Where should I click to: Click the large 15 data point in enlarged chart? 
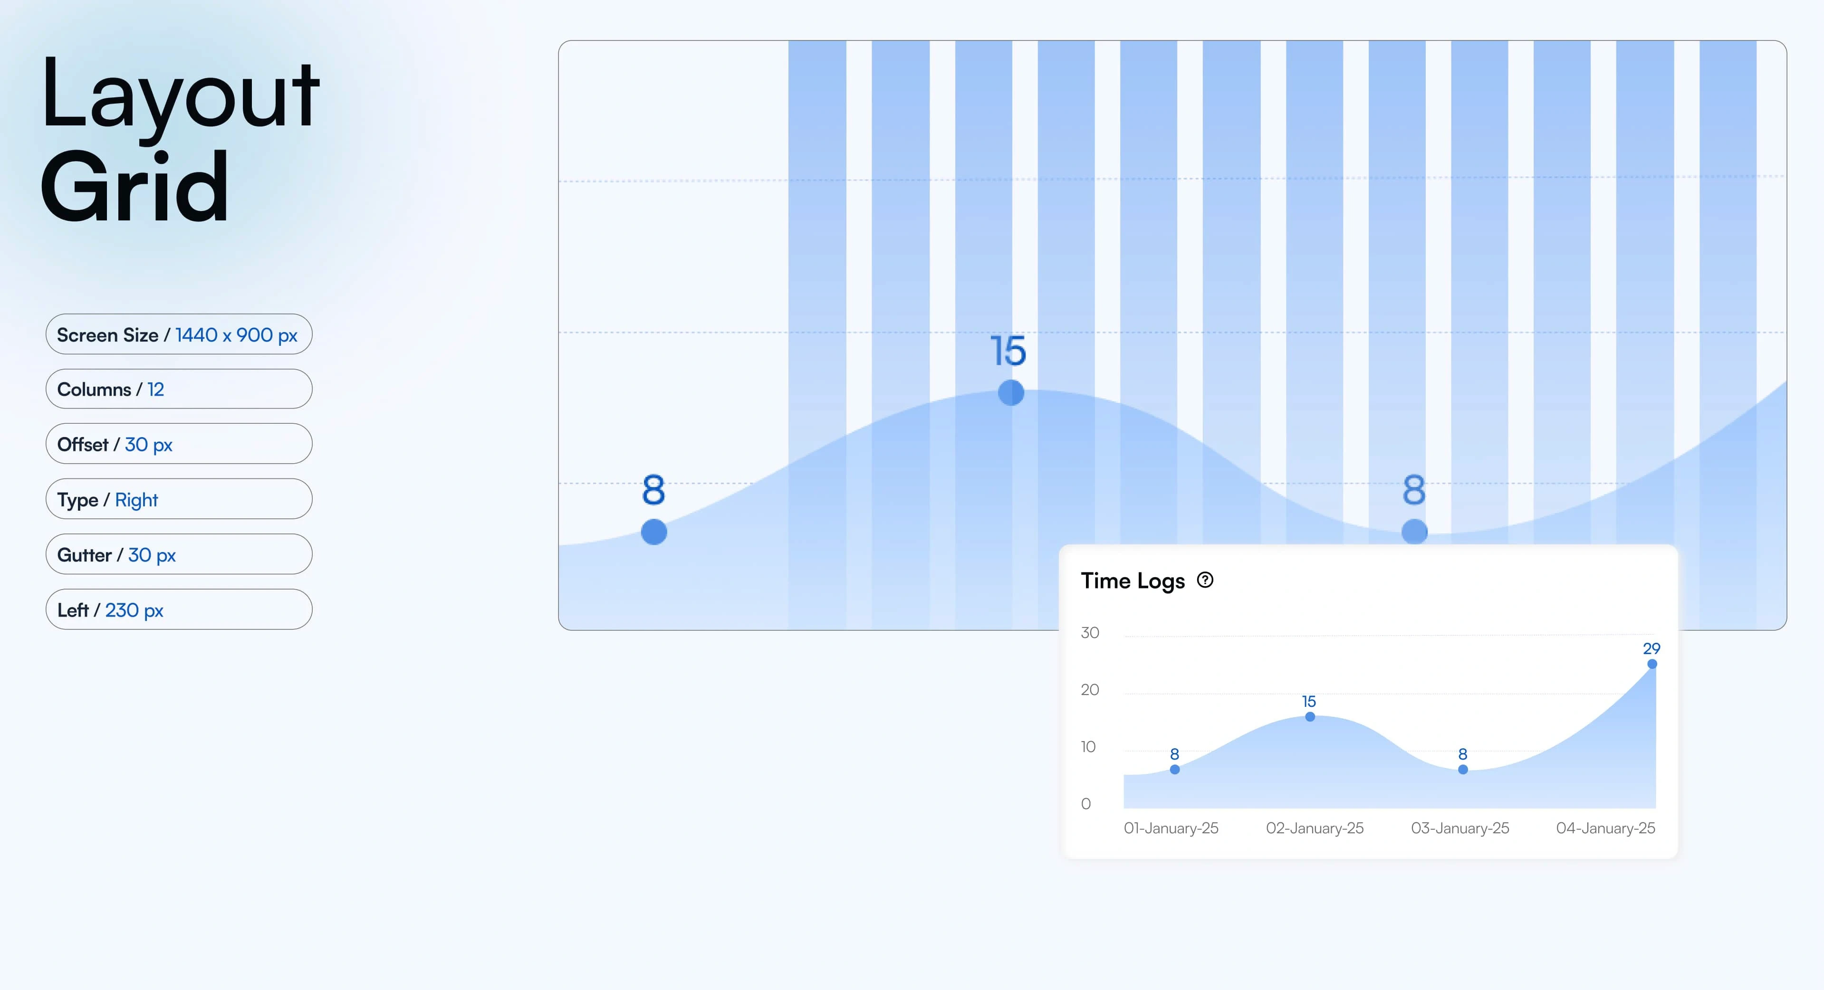[x=1010, y=392]
